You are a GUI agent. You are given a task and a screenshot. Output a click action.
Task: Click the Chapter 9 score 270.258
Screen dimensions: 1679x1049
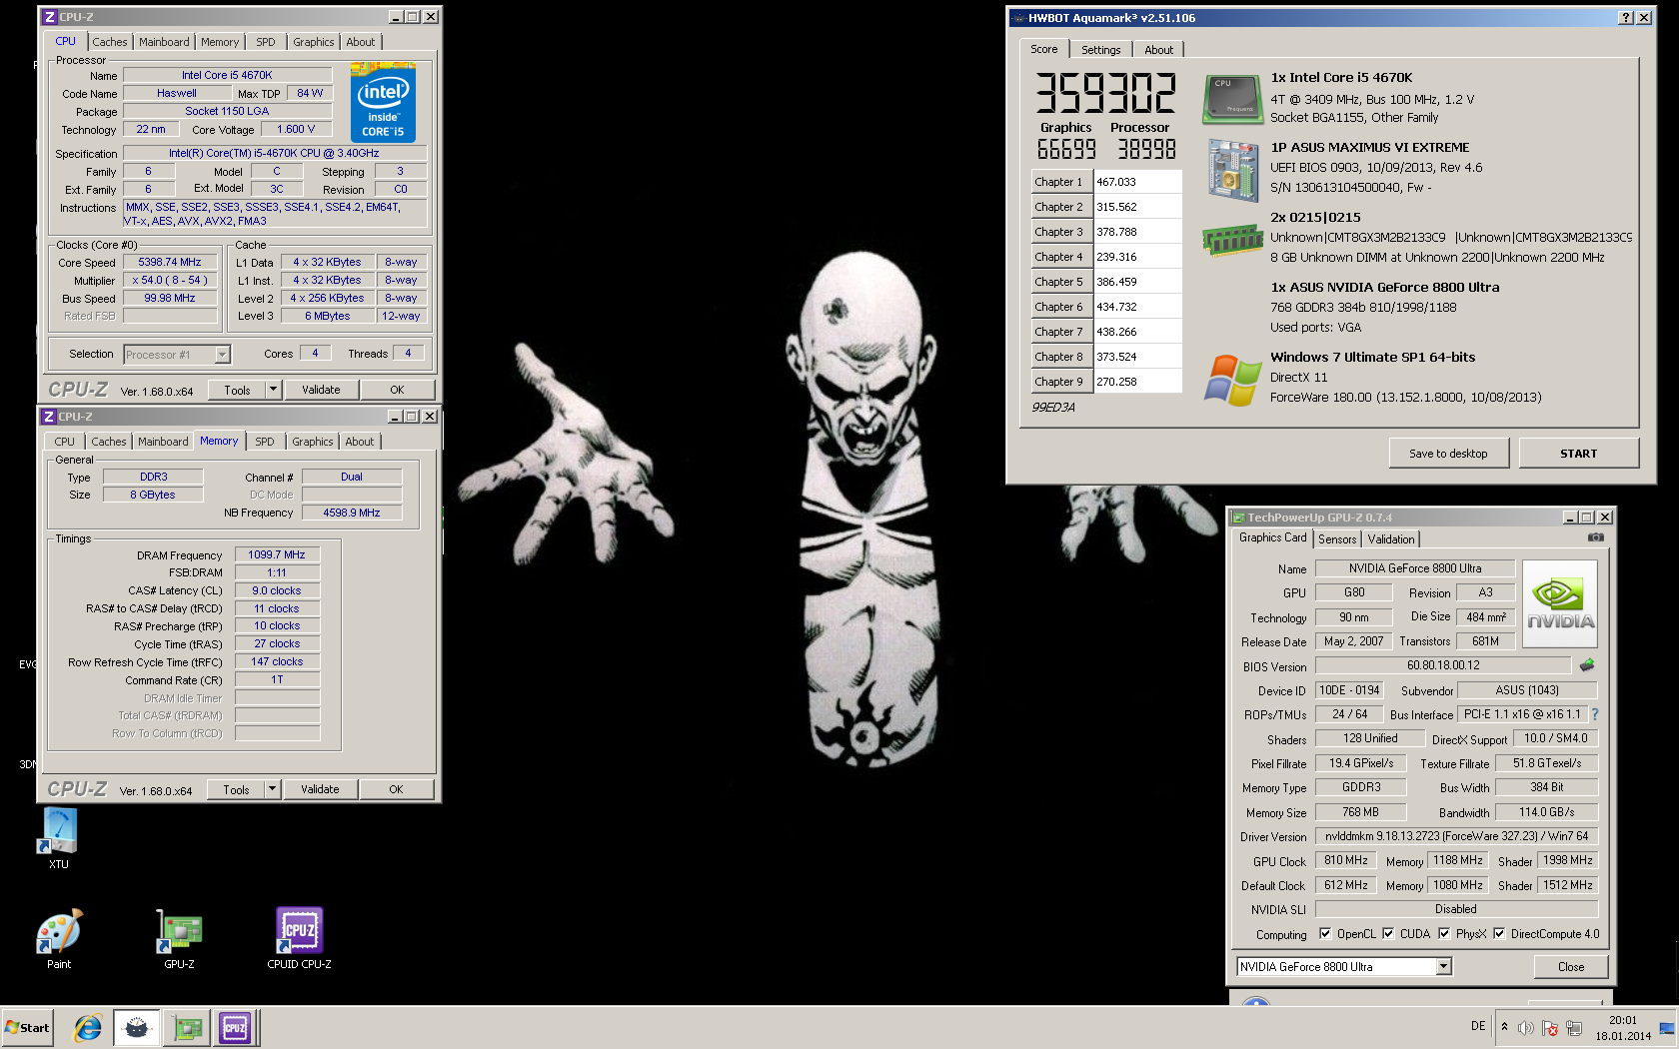[x=1137, y=382]
